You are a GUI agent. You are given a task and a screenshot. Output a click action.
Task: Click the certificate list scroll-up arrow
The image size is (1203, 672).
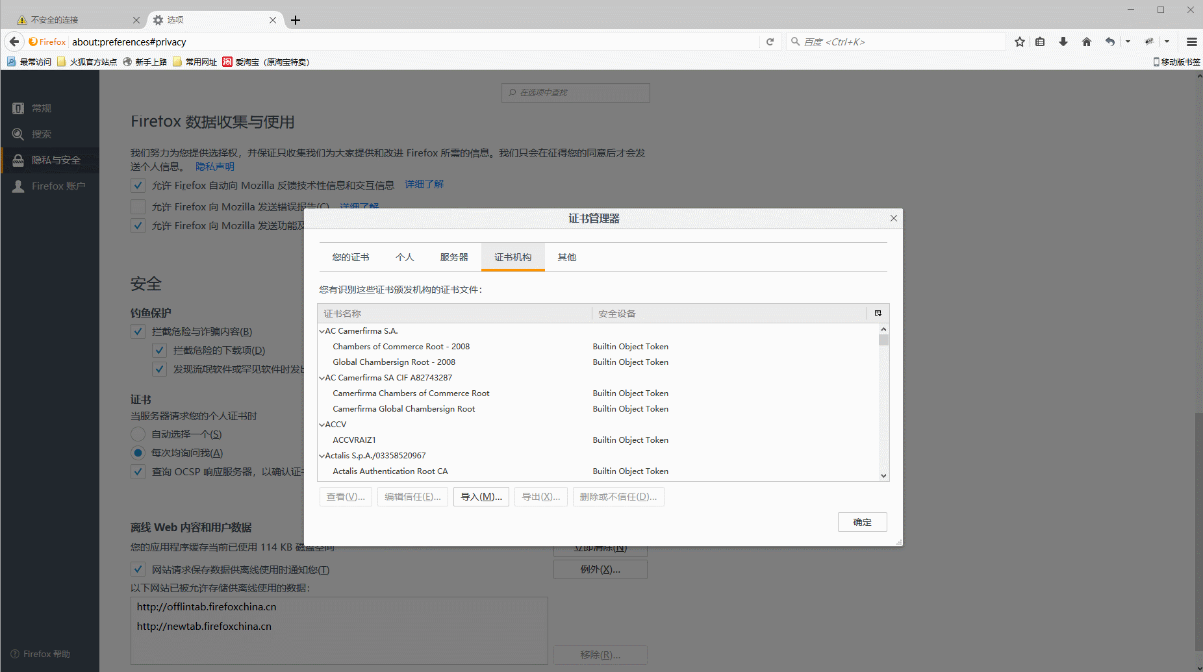coord(883,329)
